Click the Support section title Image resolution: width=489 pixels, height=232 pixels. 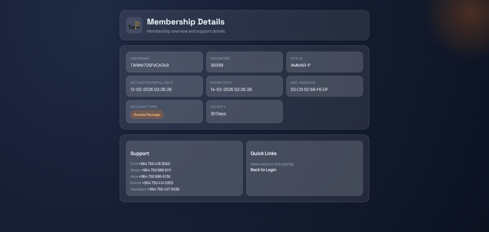(x=140, y=153)
